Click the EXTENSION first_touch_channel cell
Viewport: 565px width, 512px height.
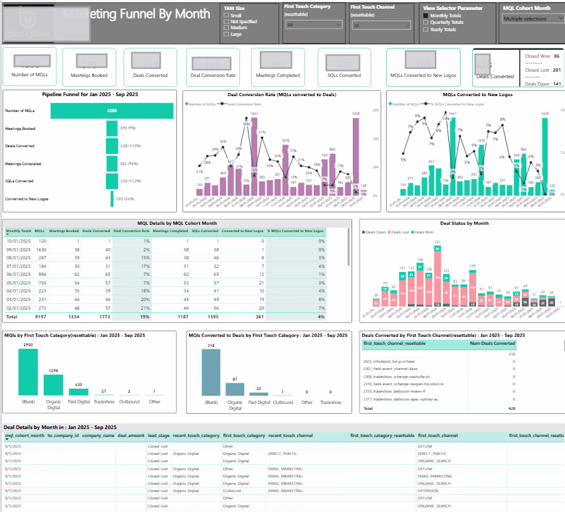[428, 491]
